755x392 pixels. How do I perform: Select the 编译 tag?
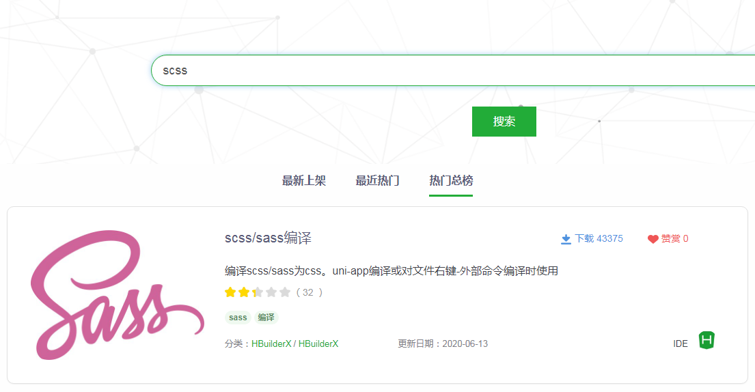point(266,318)
